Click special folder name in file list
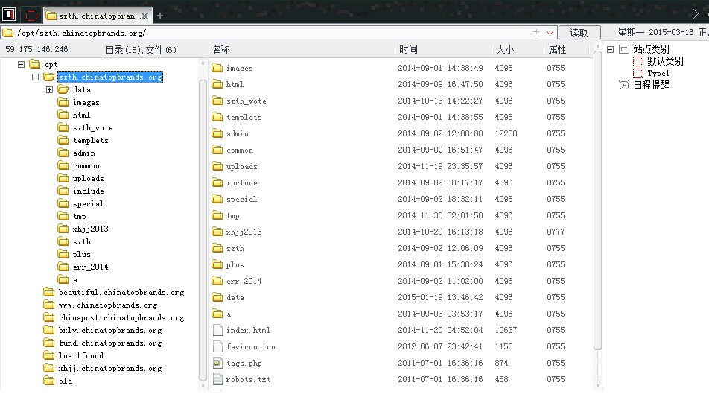This screenshot has height=400, width=709. click(241, 199)
